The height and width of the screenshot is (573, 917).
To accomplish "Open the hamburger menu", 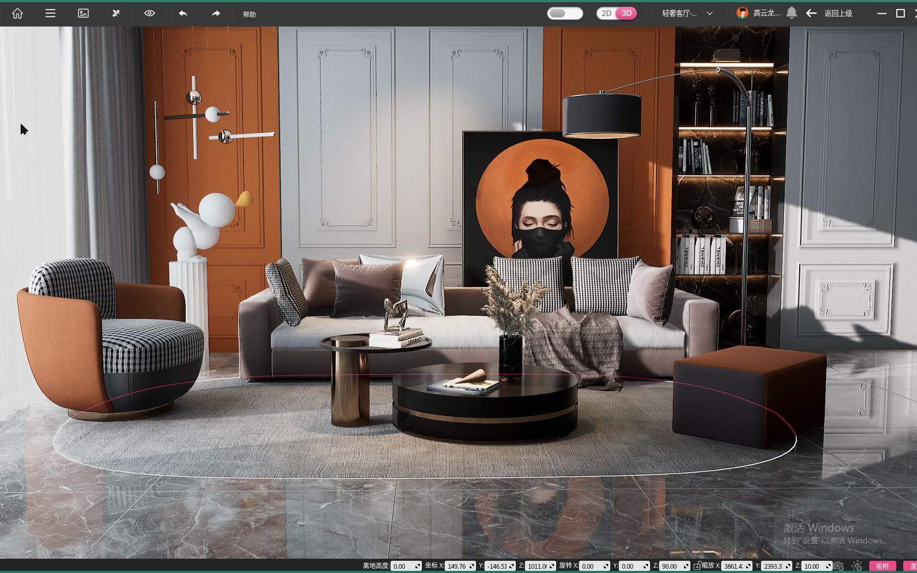I will pos(50,13).
